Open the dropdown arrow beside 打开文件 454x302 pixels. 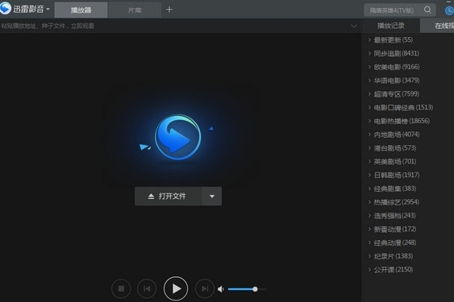coord(212,197)
